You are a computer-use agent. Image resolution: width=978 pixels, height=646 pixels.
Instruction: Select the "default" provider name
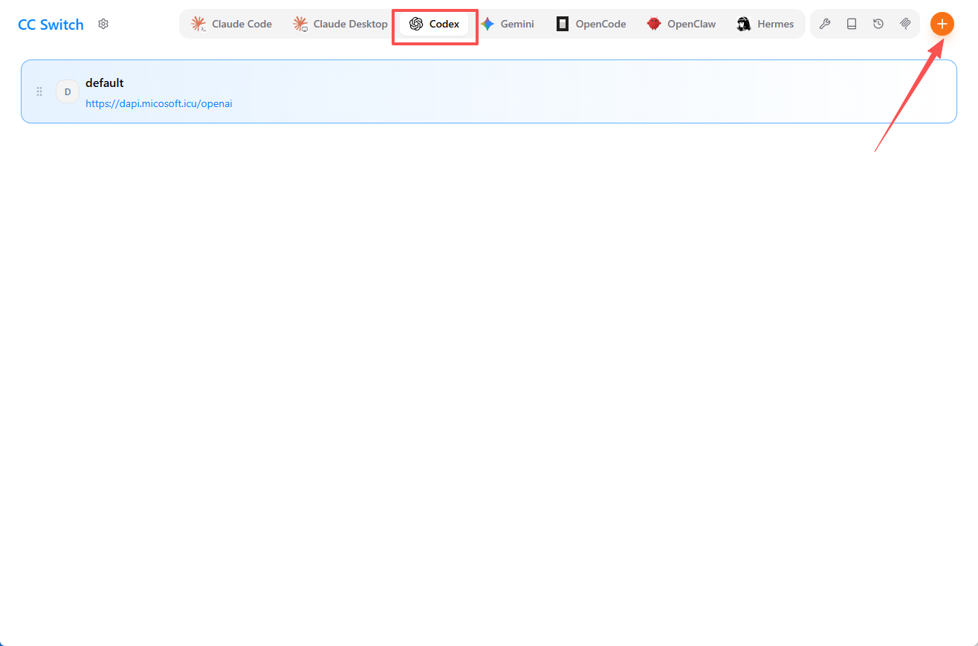coord(105,83)
